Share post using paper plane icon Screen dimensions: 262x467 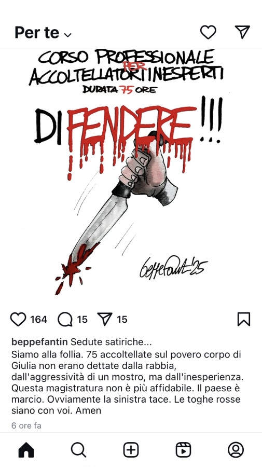click(x=105, y=319)
